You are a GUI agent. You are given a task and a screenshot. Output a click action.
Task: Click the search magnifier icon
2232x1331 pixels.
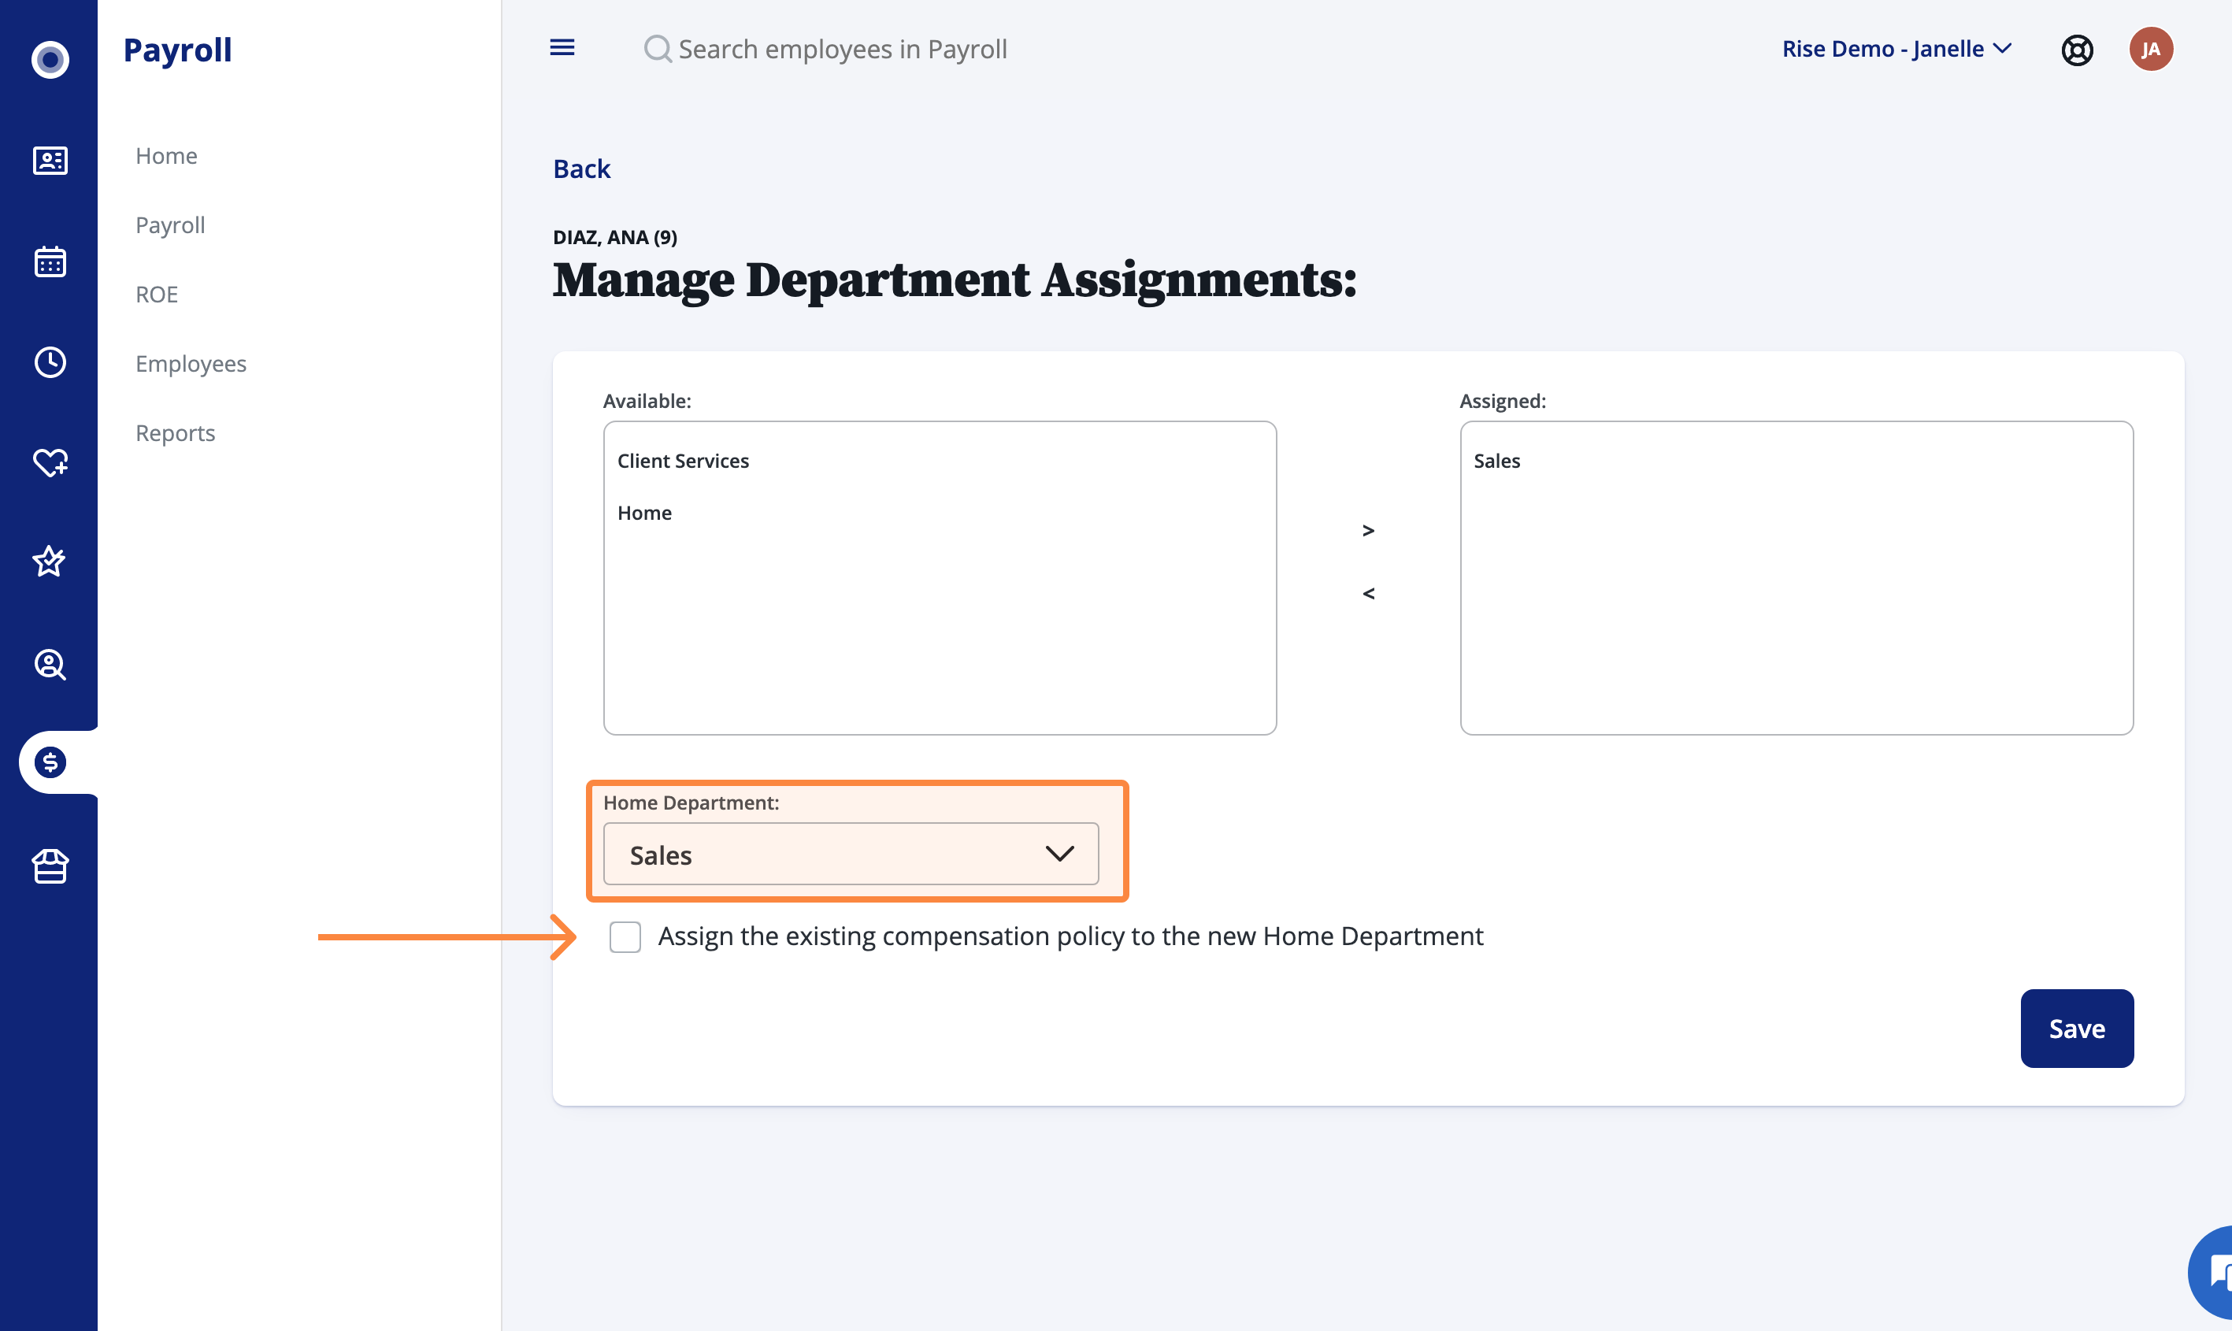click(x=658, y=48)
